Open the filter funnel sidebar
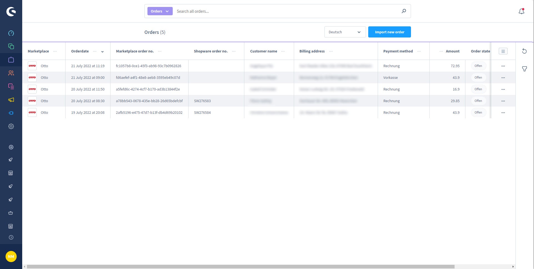This screenshot has height=269, width=534. tap(524, 69)
